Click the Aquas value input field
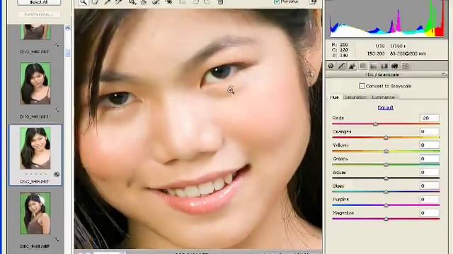 pyautogui.click(x=430, y=172)
